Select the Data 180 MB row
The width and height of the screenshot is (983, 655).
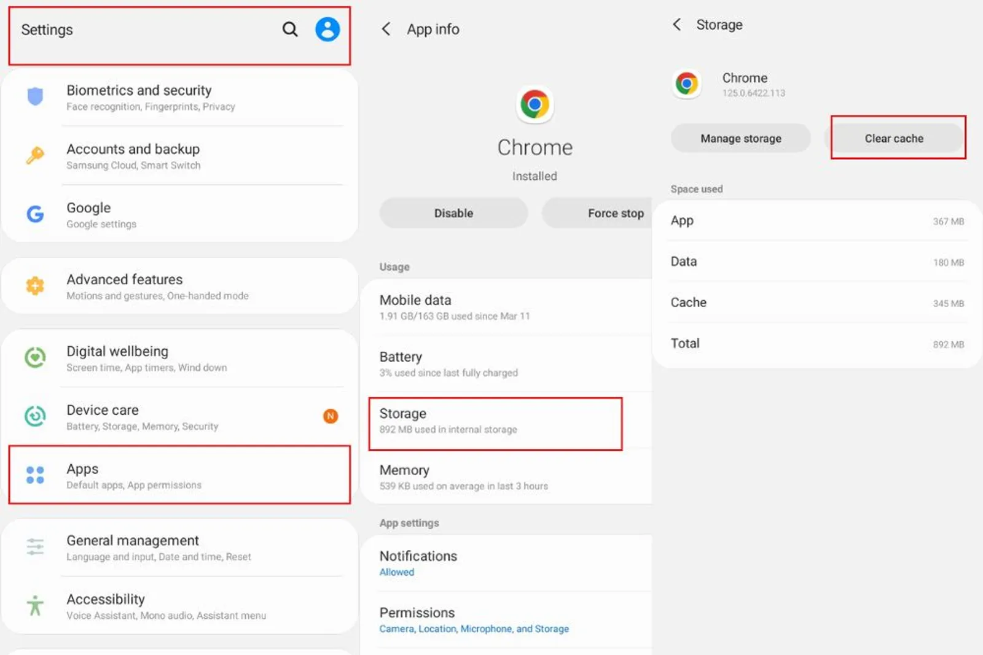[817, 262]
